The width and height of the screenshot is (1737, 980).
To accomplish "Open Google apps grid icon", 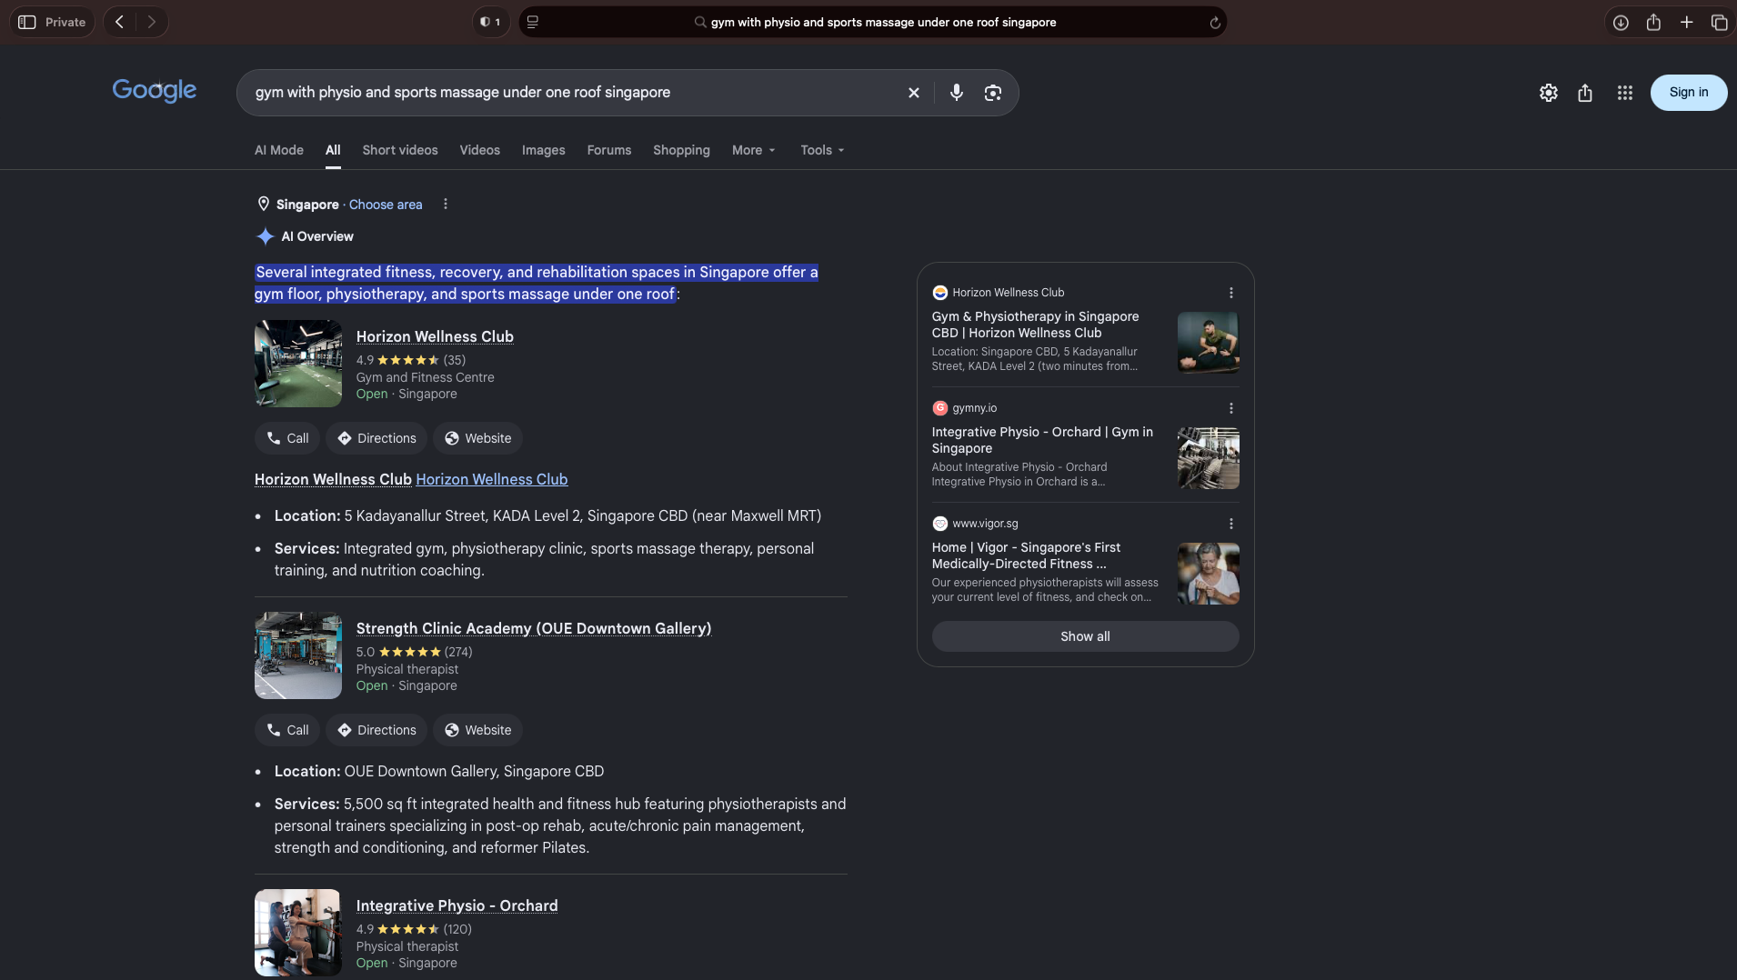I will click(1624, 93).
